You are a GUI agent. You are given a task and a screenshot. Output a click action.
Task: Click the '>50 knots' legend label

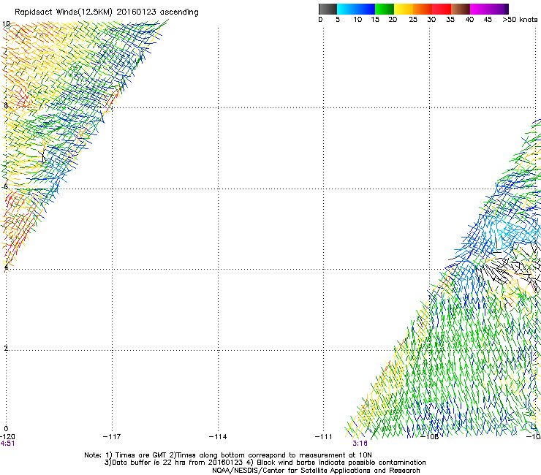520,20
